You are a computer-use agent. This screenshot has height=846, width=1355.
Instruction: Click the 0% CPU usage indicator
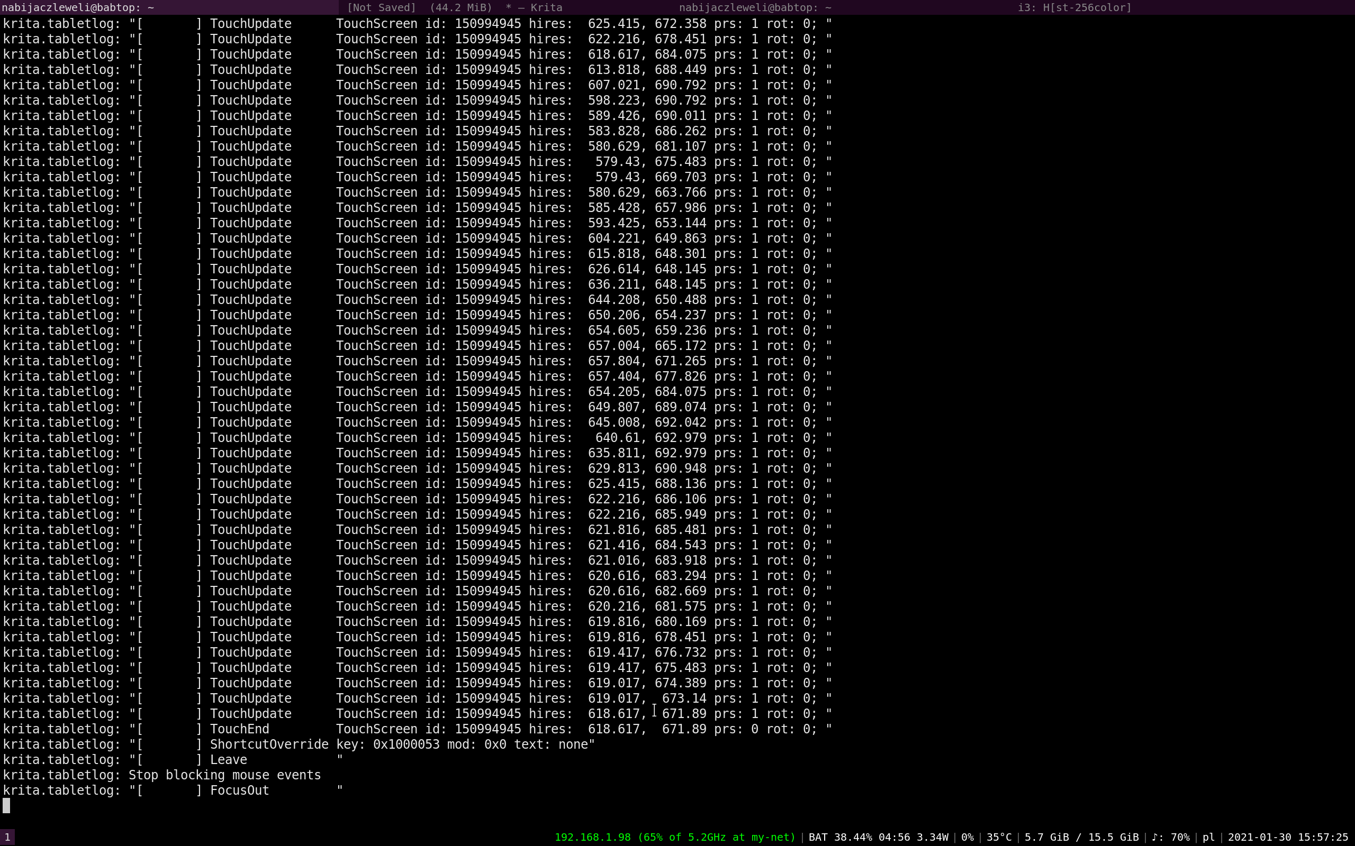tap(967, 837)
